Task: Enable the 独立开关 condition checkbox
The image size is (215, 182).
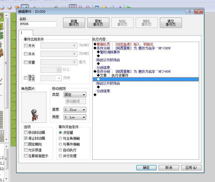Action: pos(26,78)
